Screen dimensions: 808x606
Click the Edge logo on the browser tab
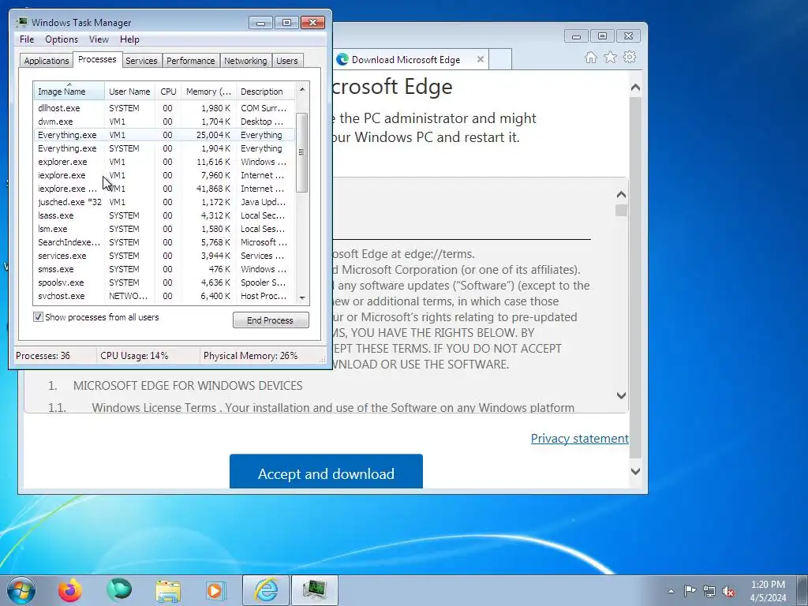[342, 59]
